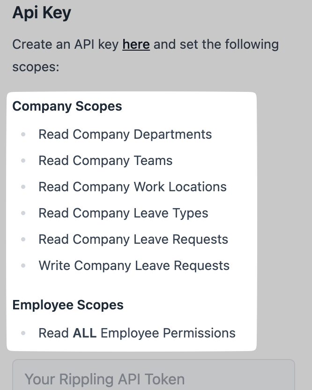The width and height of the screenshot is (312, 390).
Task: Select the "Read Company Departments" scope text
Action: click(x=125, y=134)
